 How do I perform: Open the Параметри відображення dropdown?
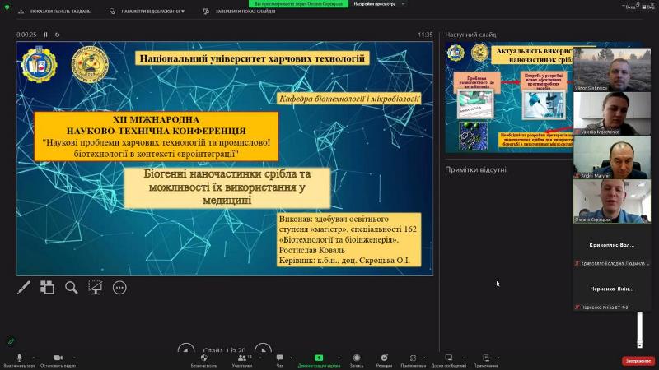(x=152, y=12)
